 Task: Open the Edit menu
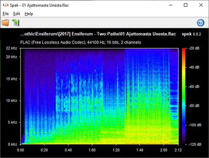tap(17, 14)
